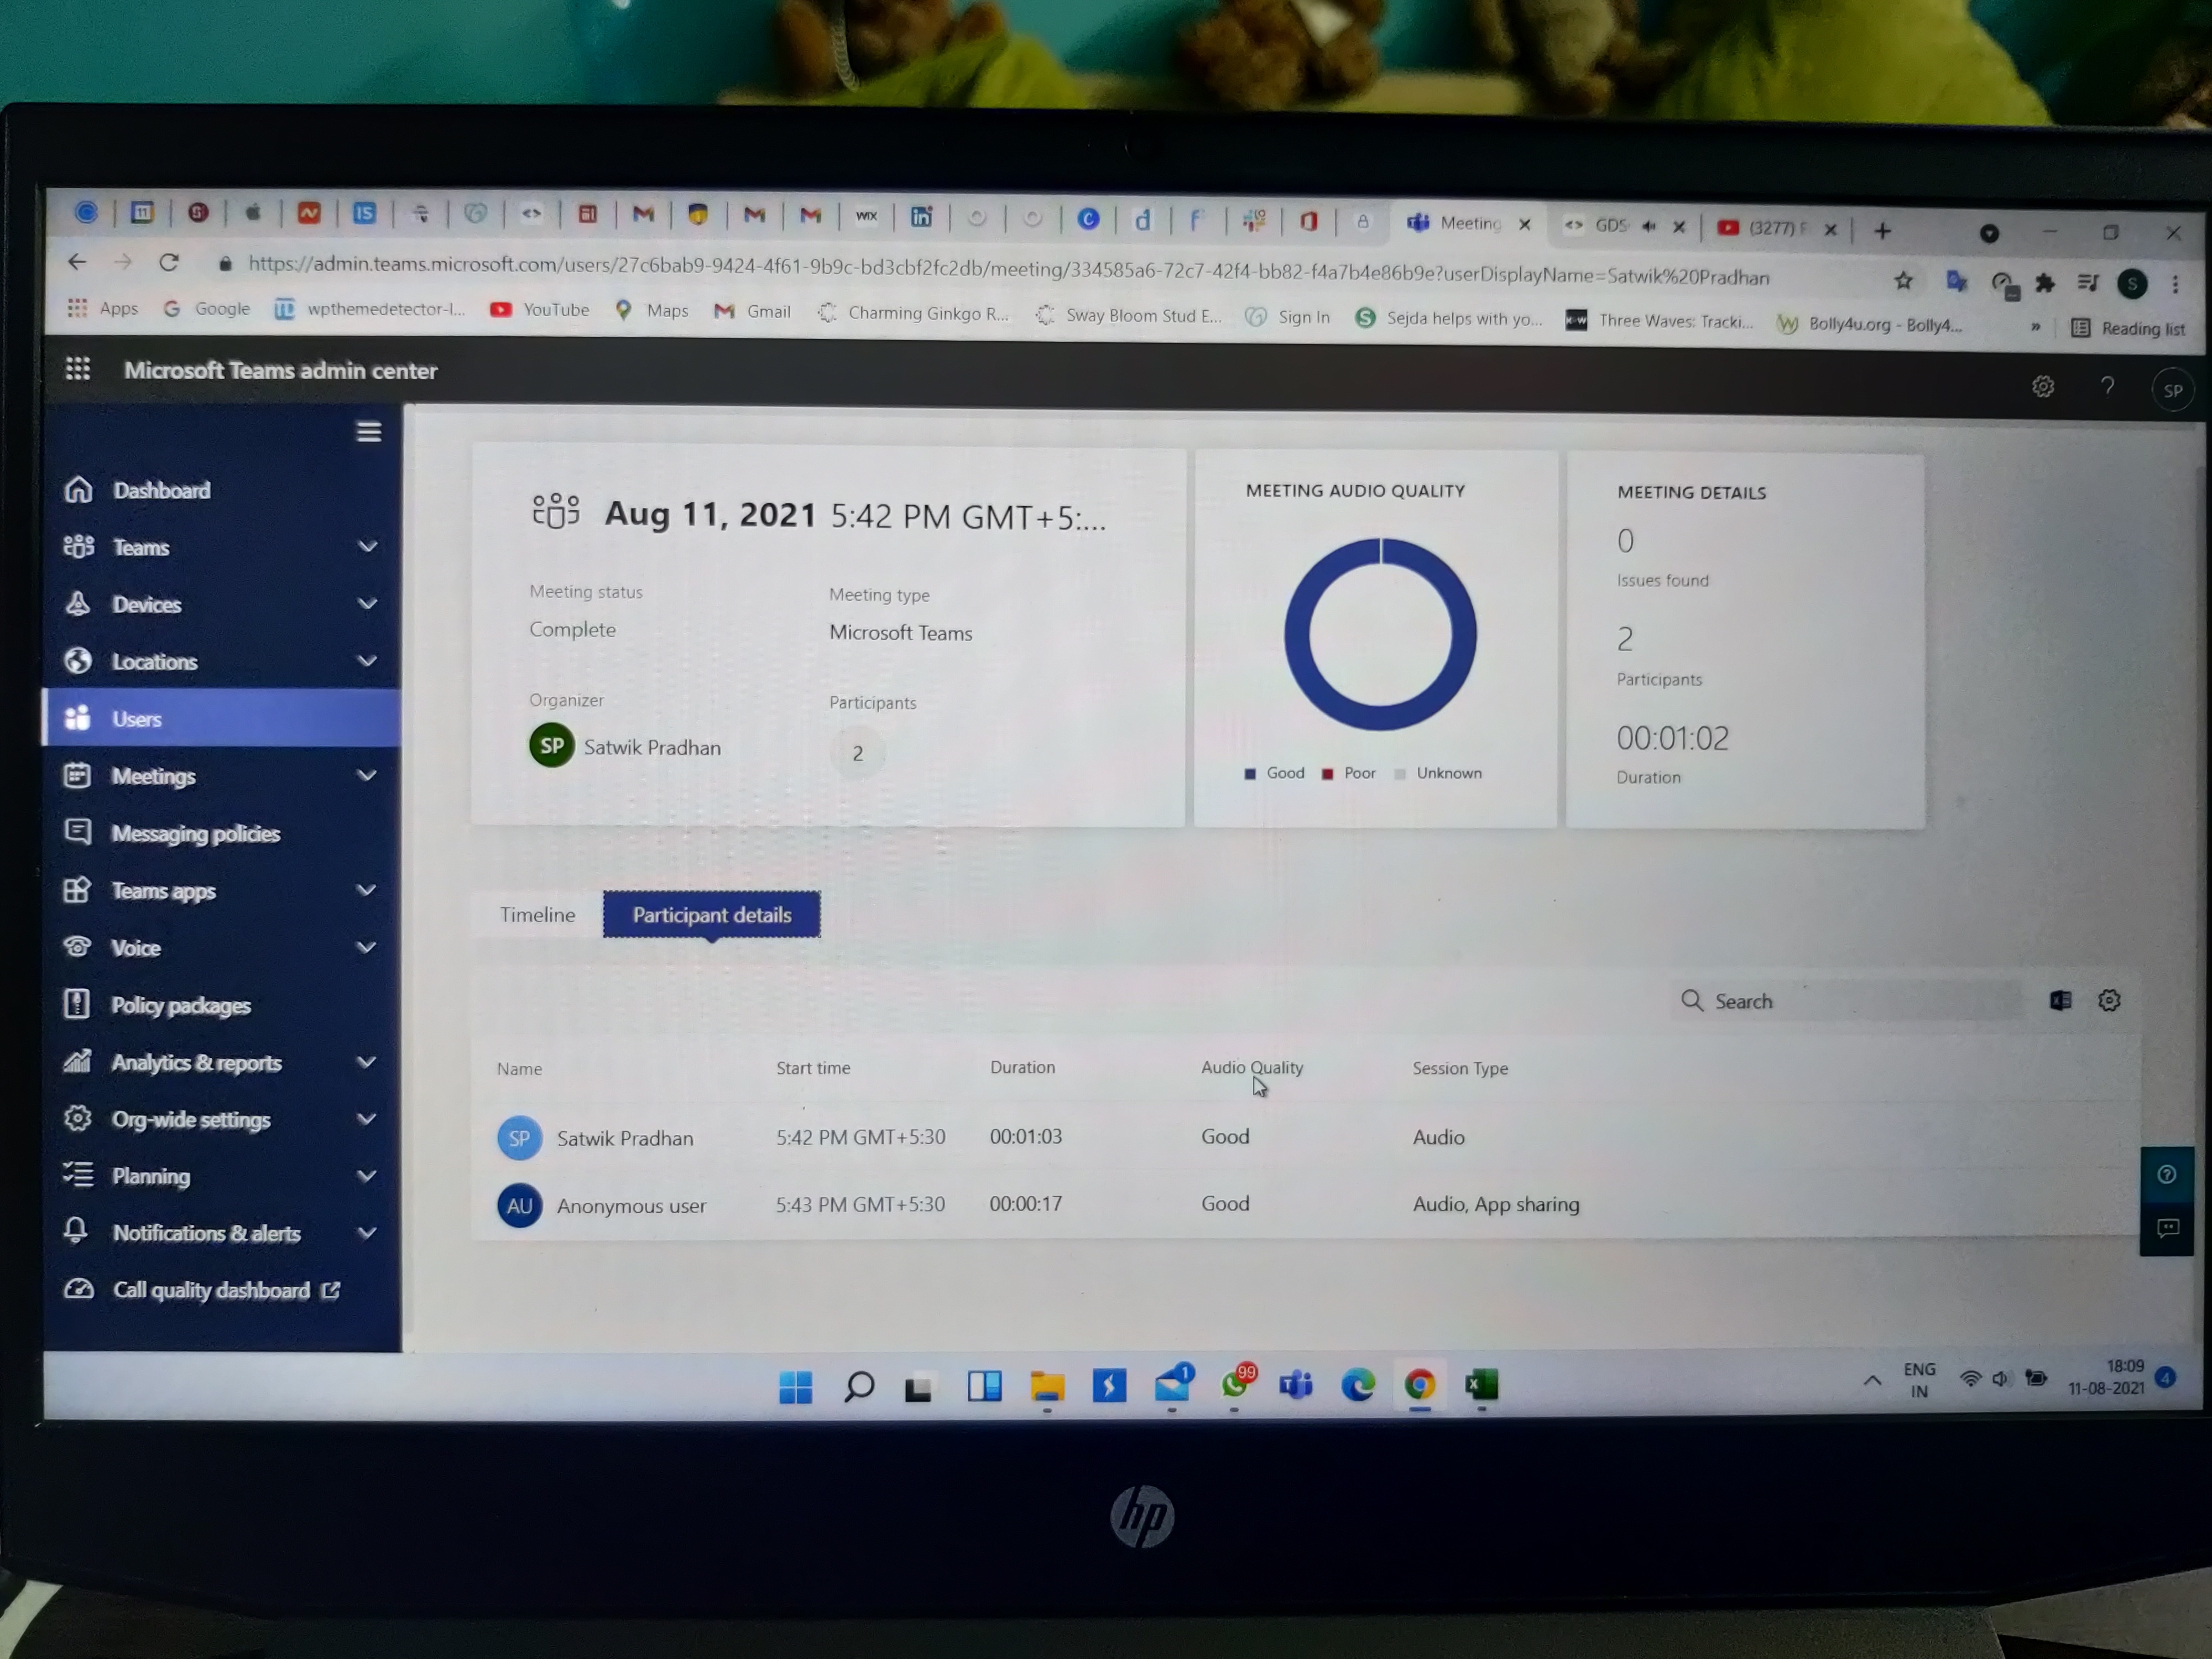Click the Good audio quality legend swatch
This screenshot has height=1659, width=2212.
coord(1250,773)
